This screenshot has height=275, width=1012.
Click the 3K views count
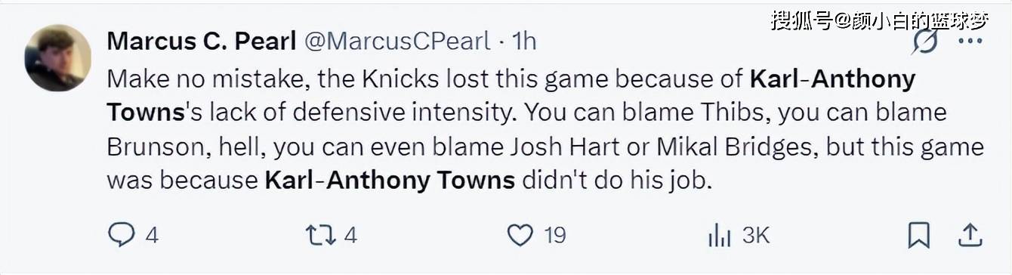pyautogui.click(x=755, y=236)
